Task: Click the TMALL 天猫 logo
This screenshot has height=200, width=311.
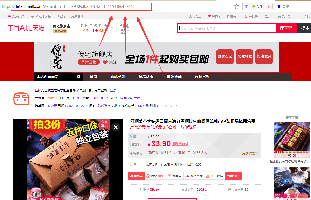Action: coord(26,28)
